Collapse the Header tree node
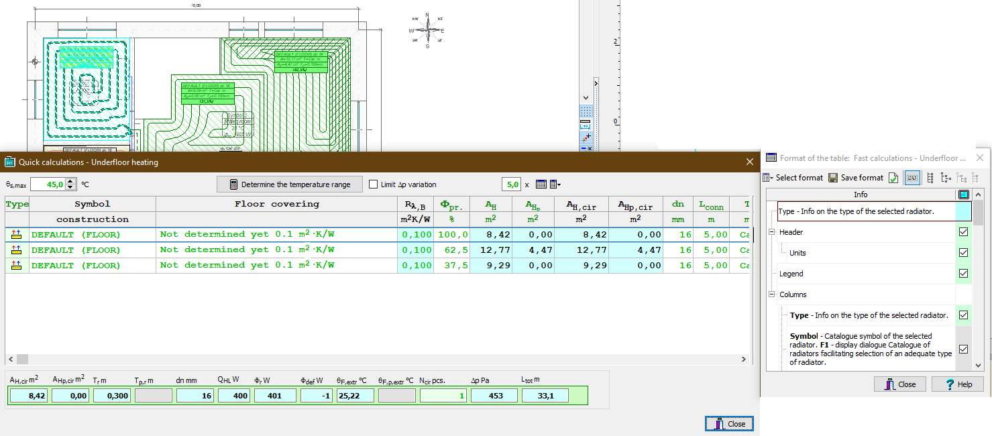Screen dimensions: 992x436 pos(771,232)
